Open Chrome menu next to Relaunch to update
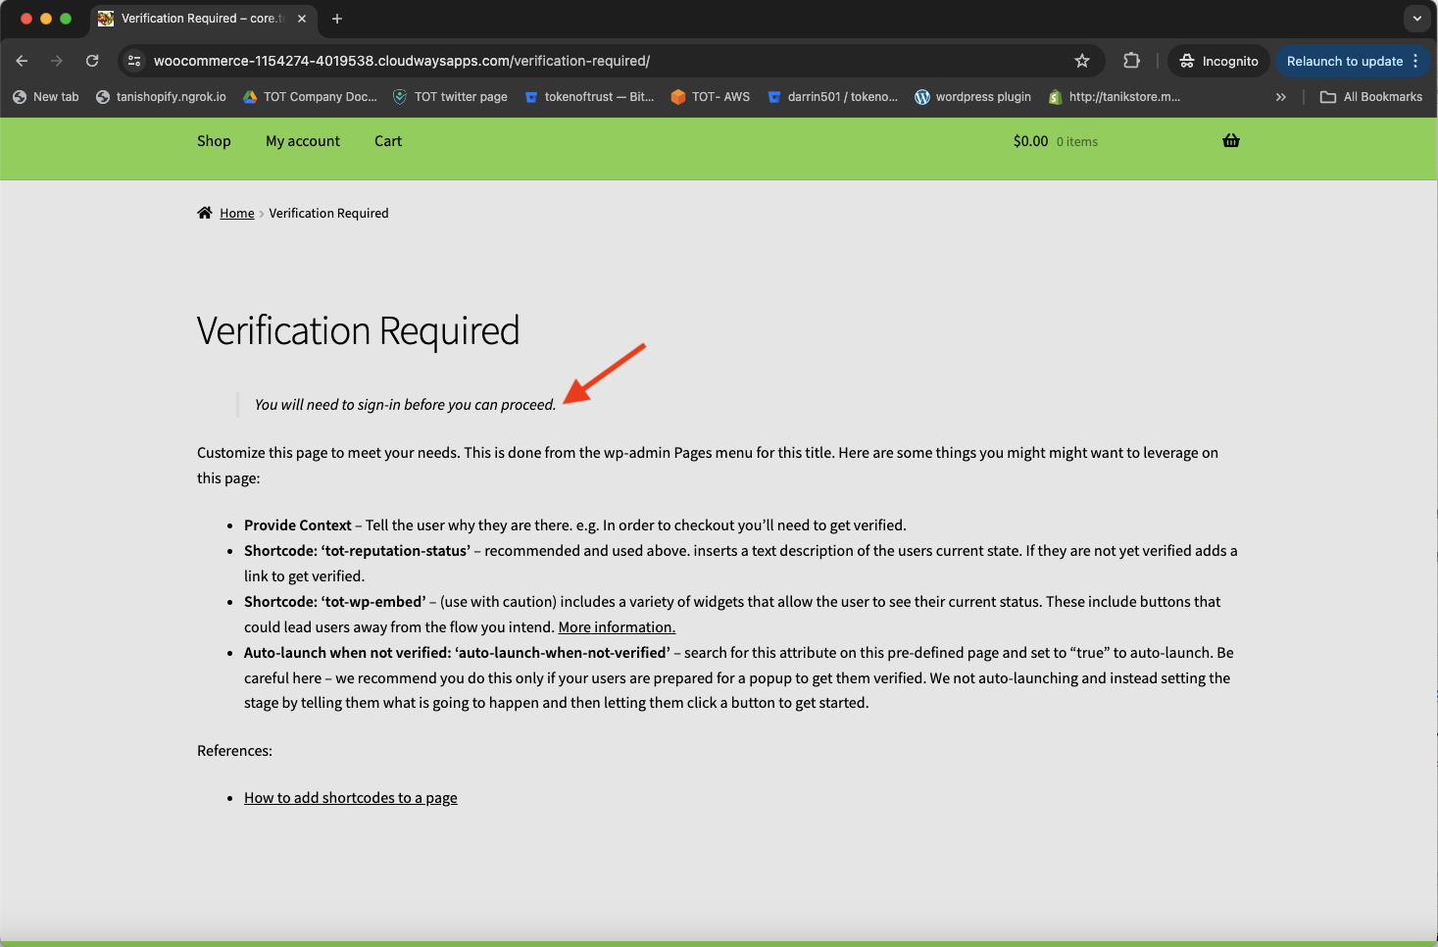 [1415, 61]
